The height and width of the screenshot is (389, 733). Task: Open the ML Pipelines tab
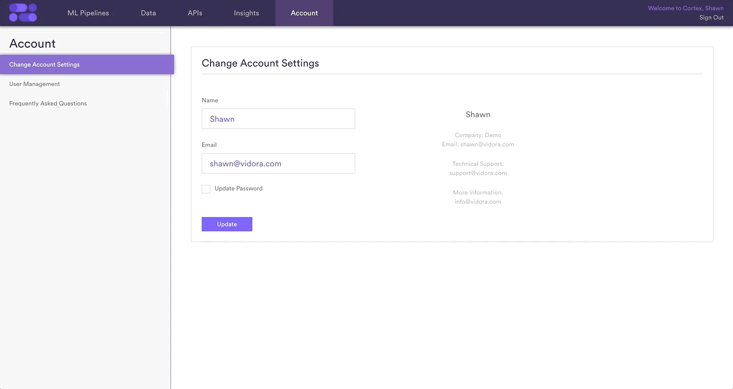click(88, 13)
